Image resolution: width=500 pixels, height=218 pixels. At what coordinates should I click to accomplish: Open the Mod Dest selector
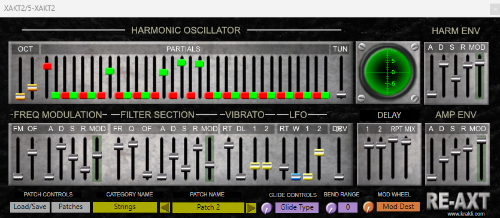point(398,207)
